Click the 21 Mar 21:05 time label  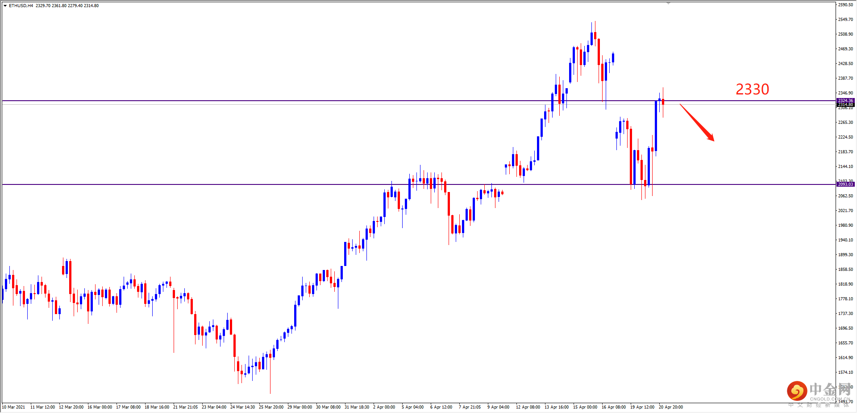185,407
